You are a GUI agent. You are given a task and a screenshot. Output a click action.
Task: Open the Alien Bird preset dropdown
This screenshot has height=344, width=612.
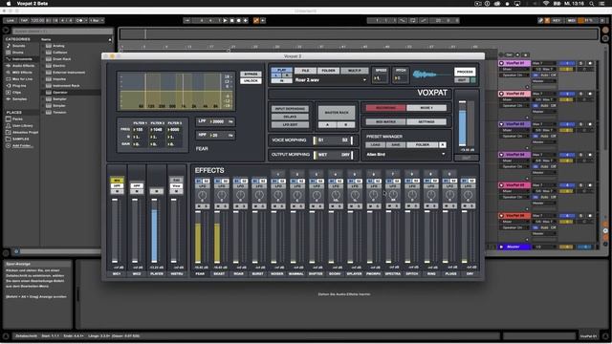click(x=405, y=155)
